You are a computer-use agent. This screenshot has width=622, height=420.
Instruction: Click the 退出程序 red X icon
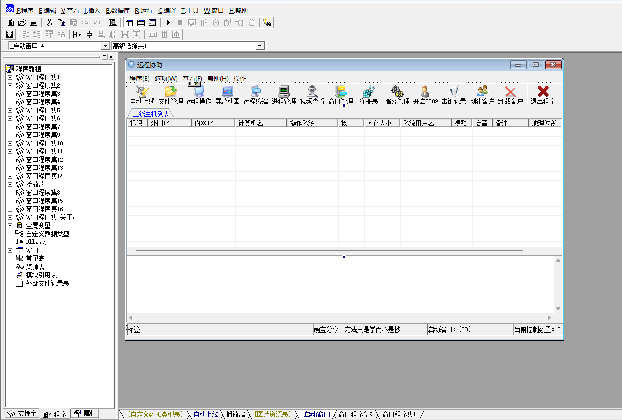point(543,92)
